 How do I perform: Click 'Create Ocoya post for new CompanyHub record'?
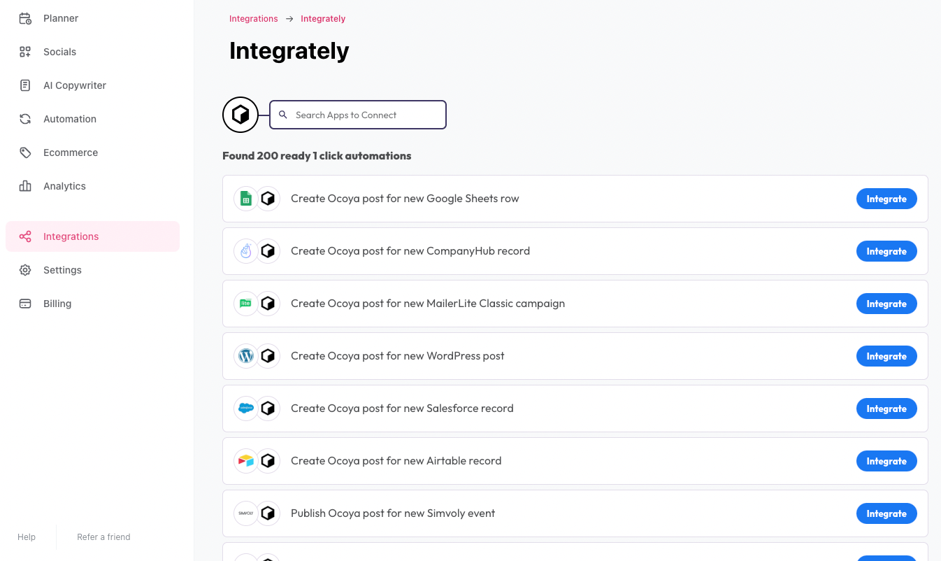click(410, 251)
